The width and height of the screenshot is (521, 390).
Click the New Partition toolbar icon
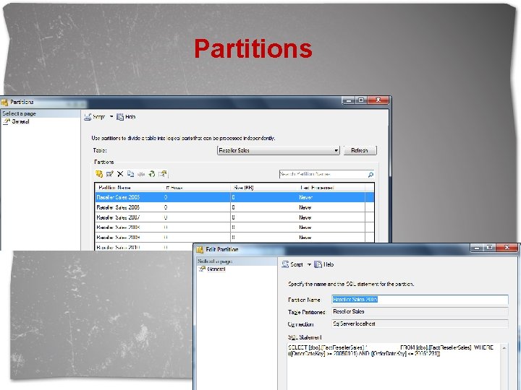point(99,174)
